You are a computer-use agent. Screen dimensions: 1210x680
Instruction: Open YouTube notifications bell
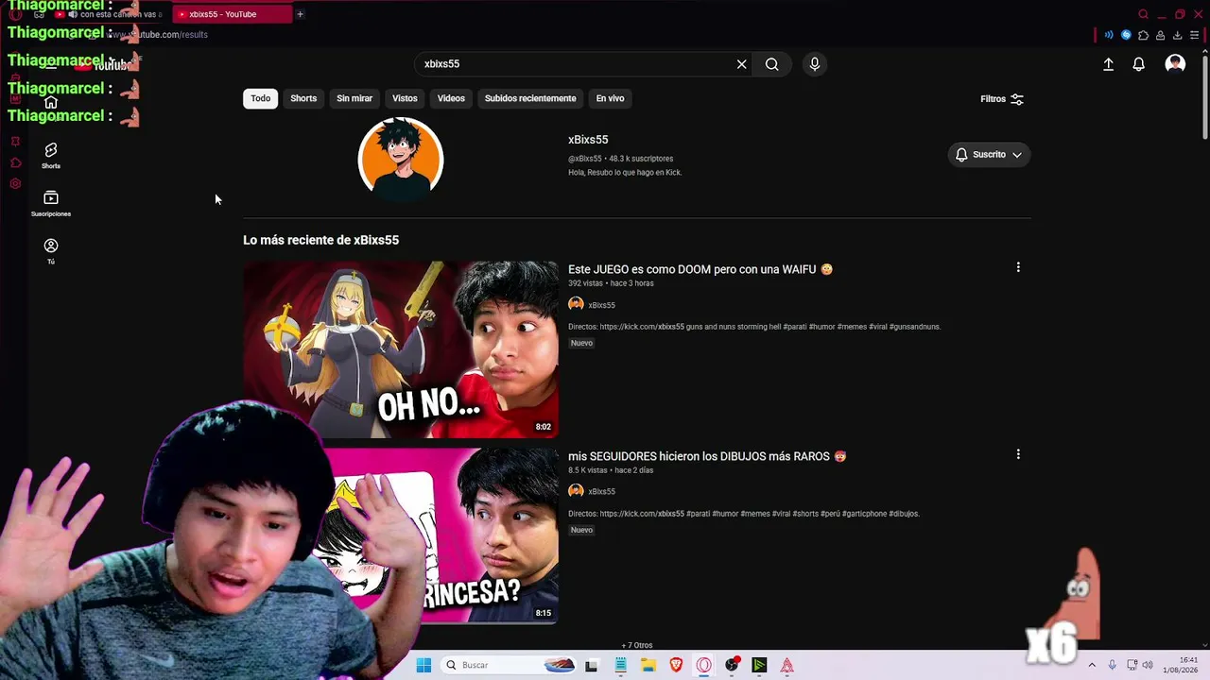click(x=1139, y=64)
